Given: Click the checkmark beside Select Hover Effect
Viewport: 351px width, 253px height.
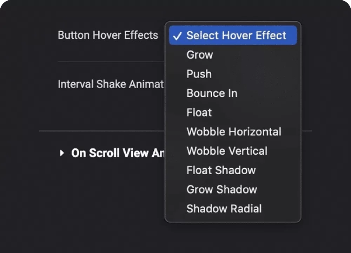Looking at the screenshot, I should point(177,35).
